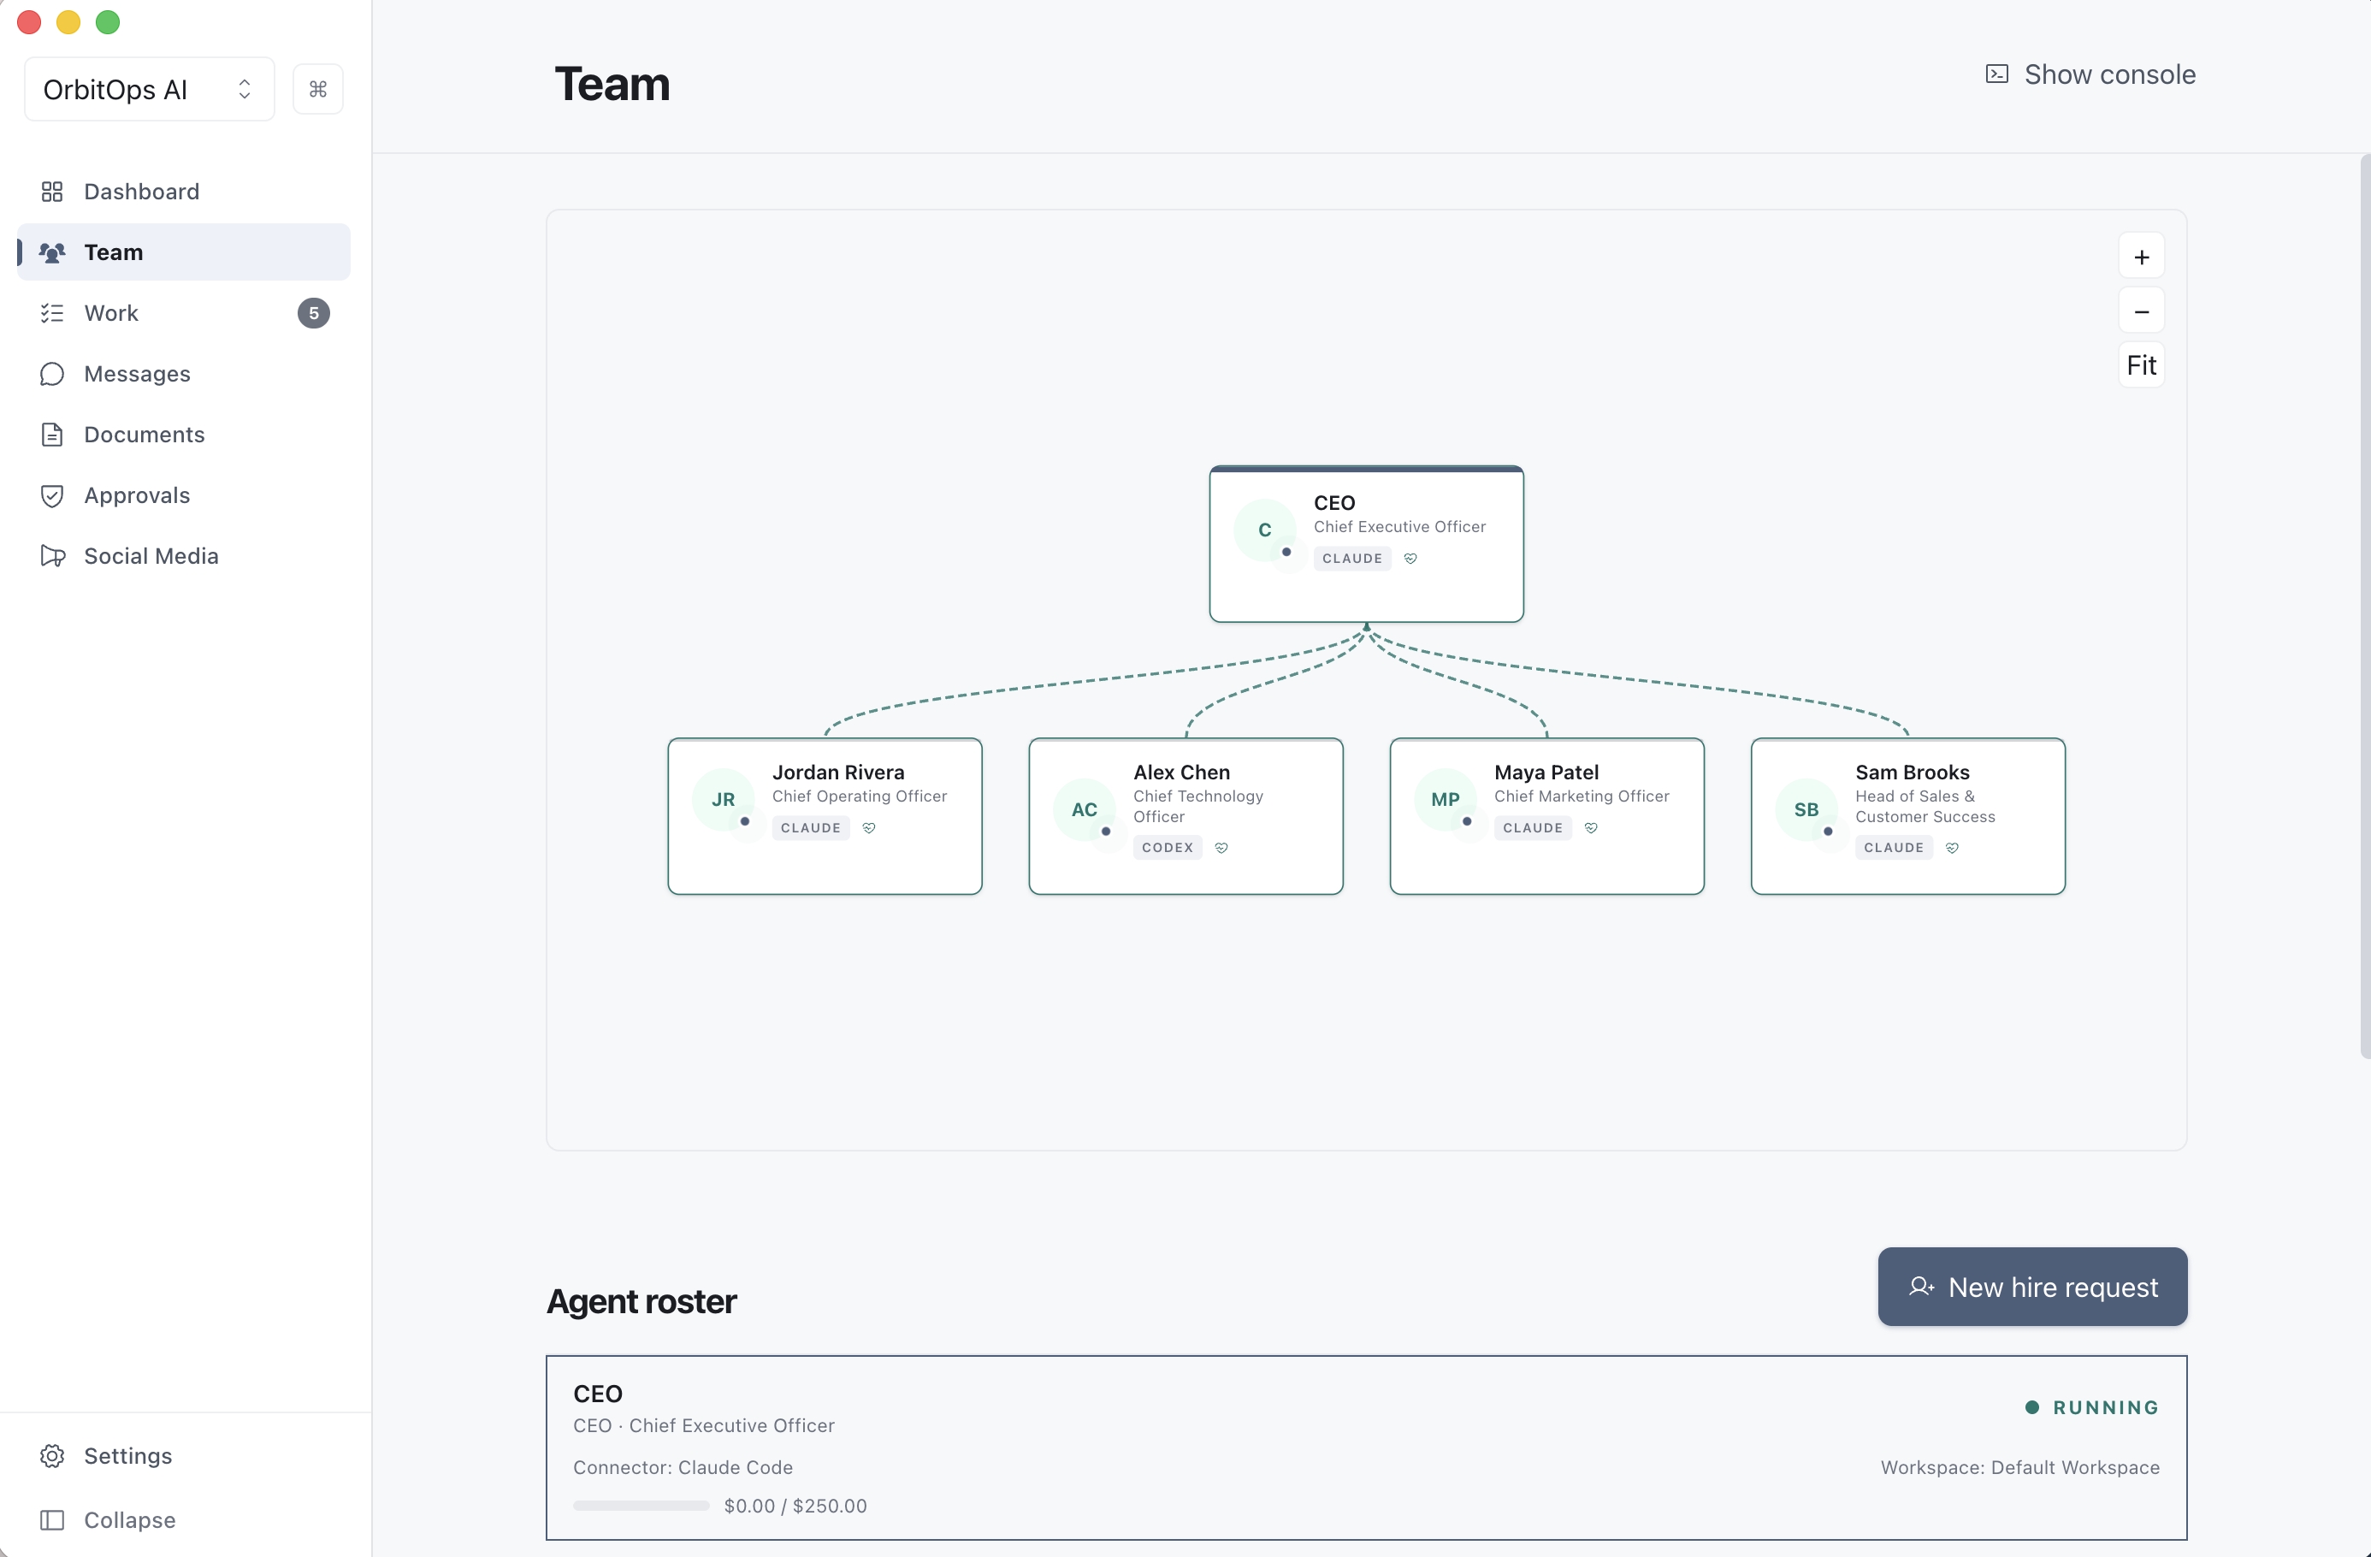Open Documents via its page icon

click(53, 435)
